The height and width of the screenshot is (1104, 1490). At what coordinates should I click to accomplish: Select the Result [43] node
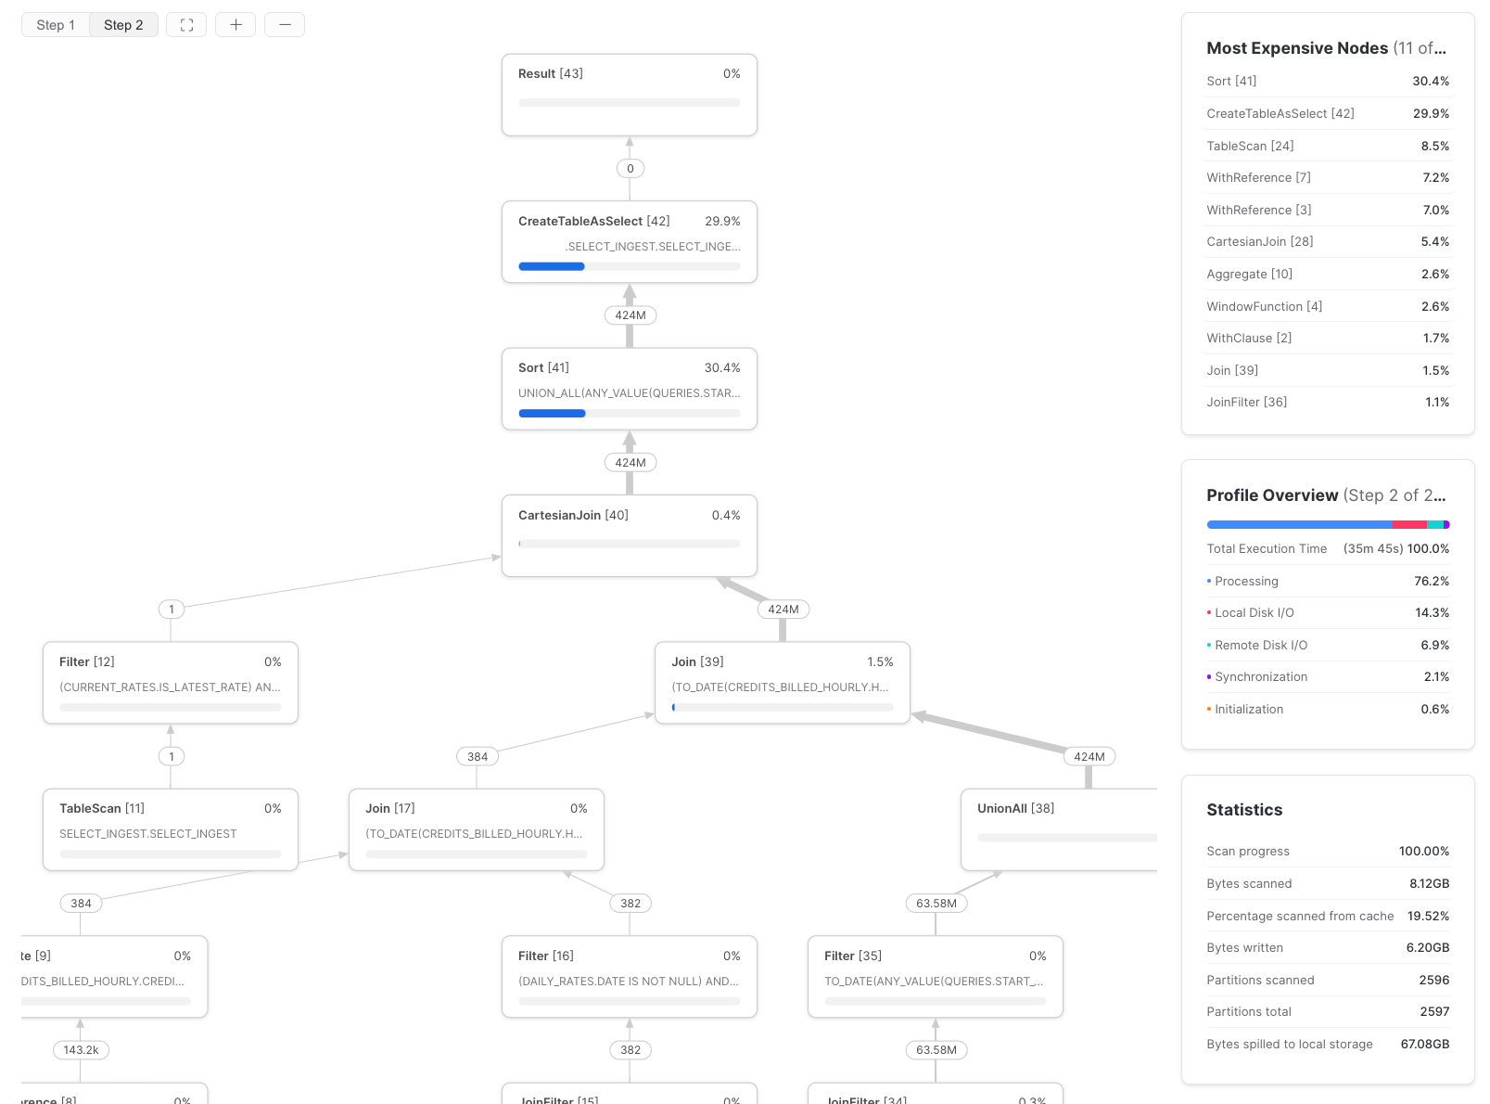coord(629,95)
